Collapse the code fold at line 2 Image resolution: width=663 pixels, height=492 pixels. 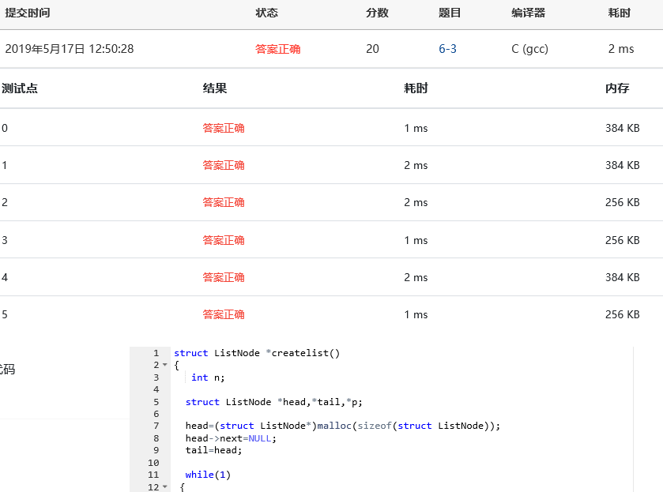click(164, 366)
